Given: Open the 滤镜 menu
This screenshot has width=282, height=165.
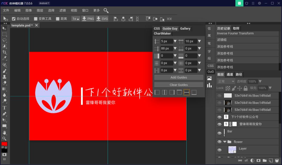Looking at the screenshot, I should coord(62,10).
